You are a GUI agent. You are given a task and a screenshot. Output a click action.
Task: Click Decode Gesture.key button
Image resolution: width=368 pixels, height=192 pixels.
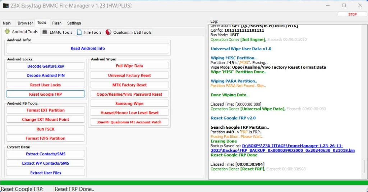pyautogui.click(x=46, y=66)
